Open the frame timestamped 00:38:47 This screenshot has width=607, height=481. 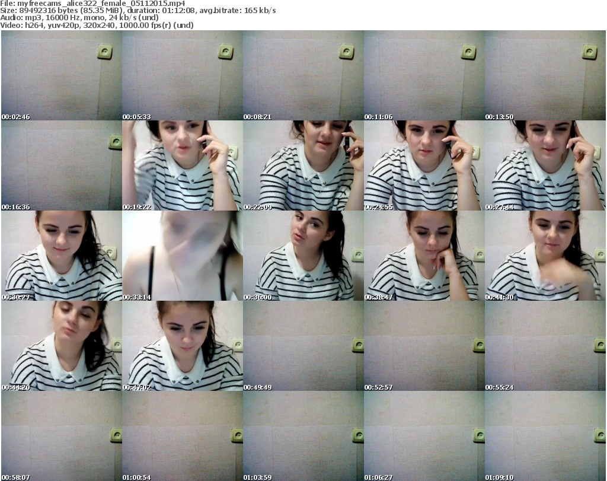pos(424,256)
